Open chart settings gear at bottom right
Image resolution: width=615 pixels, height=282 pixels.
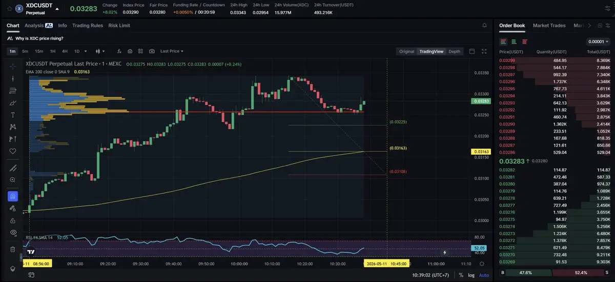[482, 264]
